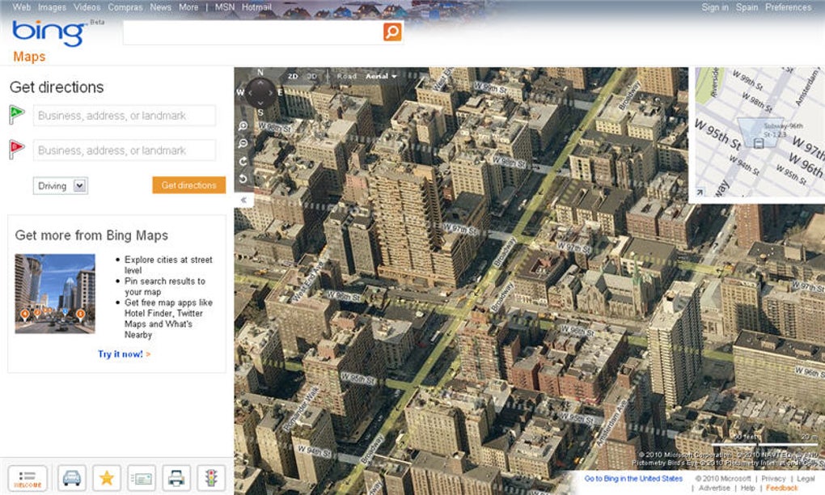Open the News tab

point(160,7)
